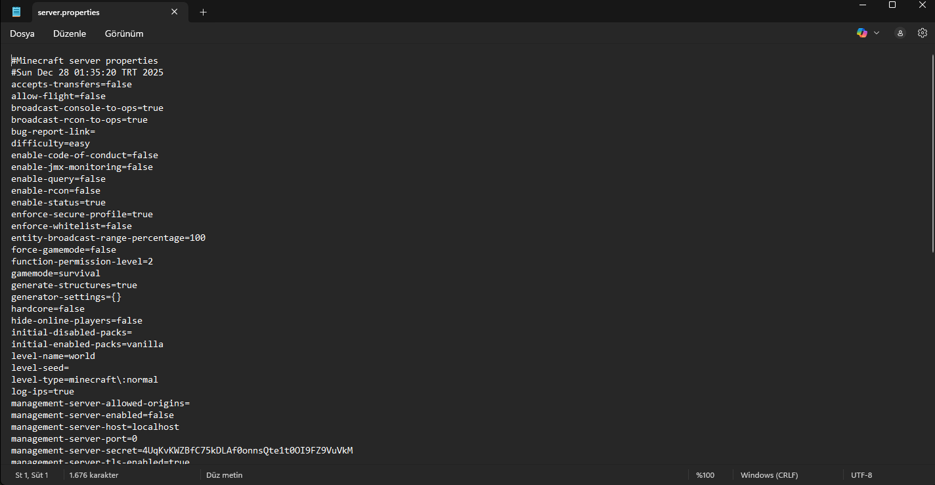Expand the Copilot dropdown chevron

pyautogui.click(x=877, y=33)
